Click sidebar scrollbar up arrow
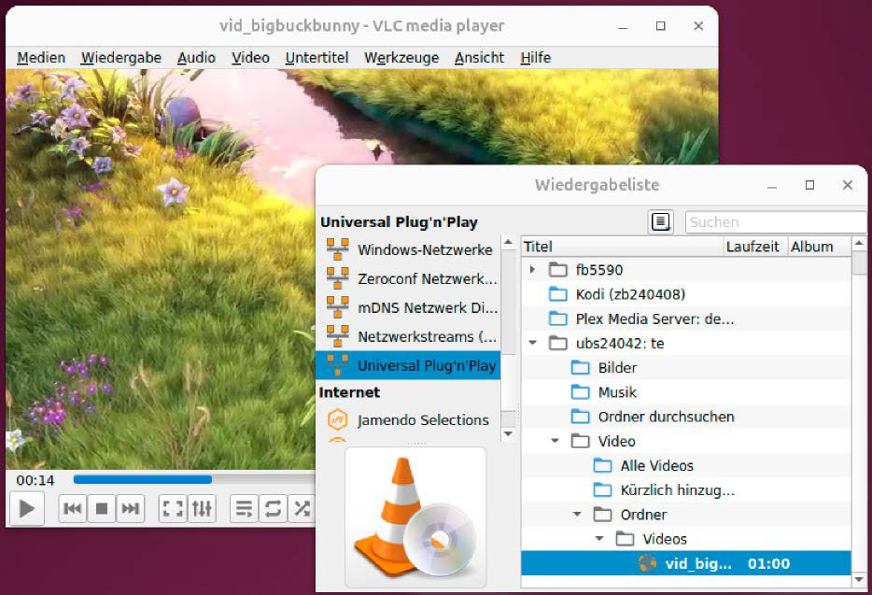Screen dimensions: 872x595 click(x=508, y=242)
